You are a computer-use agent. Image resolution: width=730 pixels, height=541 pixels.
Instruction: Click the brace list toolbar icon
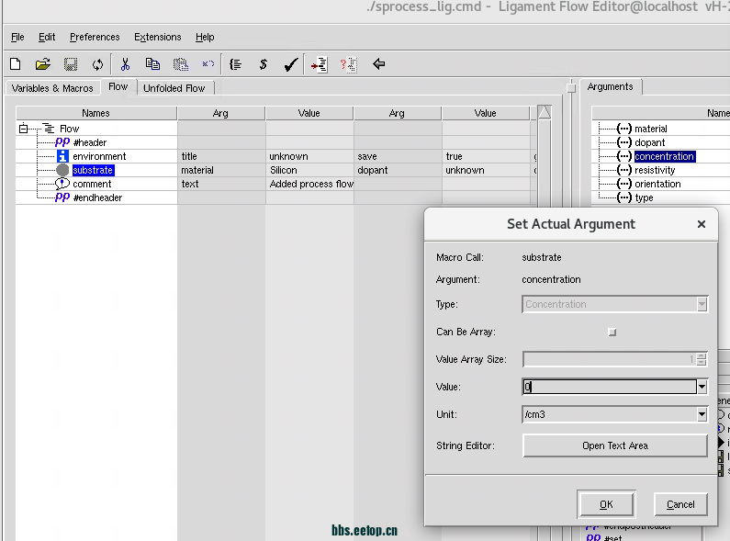coord(236,63)
